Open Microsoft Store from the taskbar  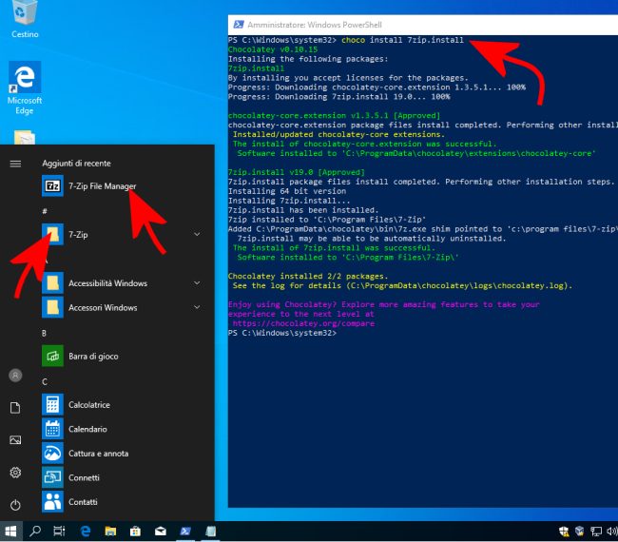(135, 532)
